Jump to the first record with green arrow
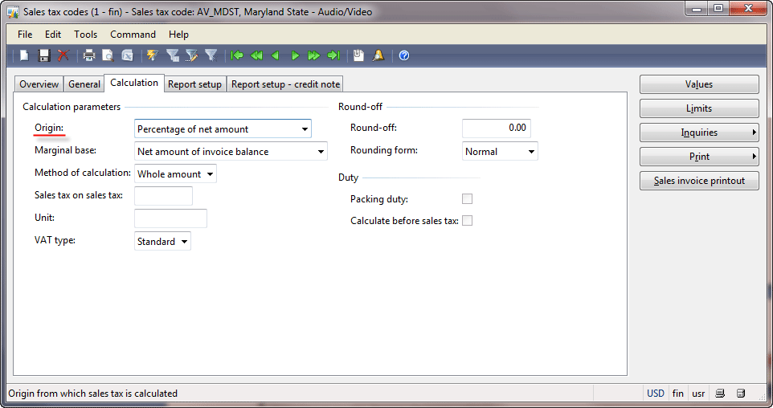 point(236,55)
